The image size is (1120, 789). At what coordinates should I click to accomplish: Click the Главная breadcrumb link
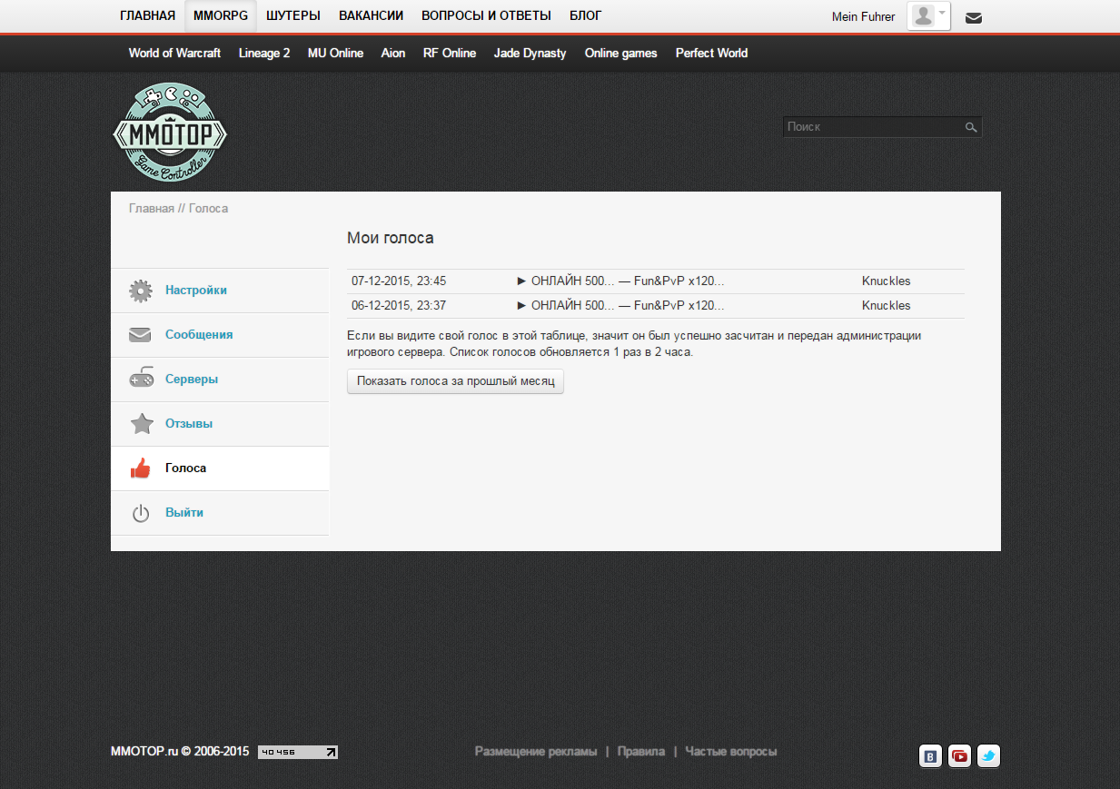coord(151,209)
